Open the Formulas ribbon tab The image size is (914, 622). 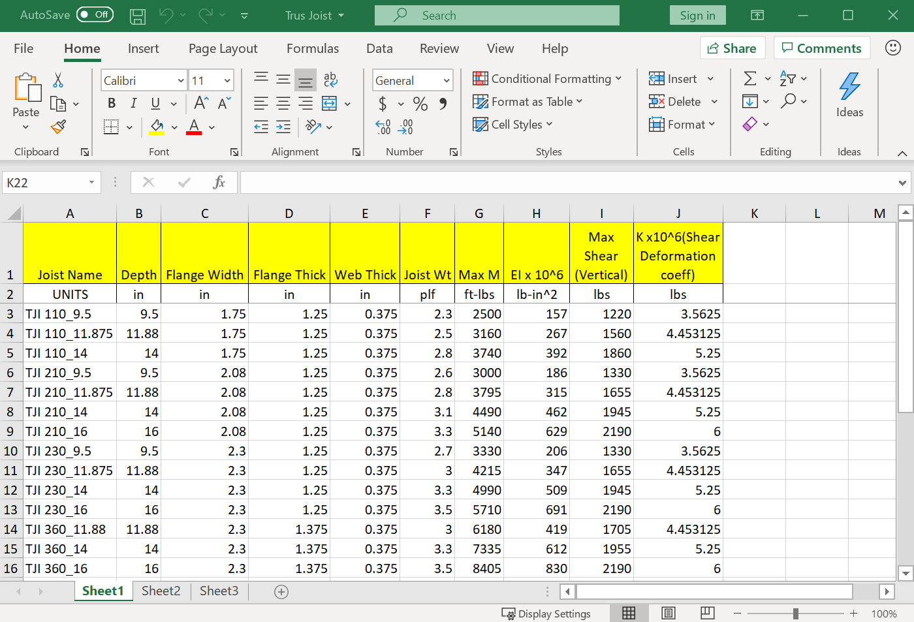click(x=313, y=48)
